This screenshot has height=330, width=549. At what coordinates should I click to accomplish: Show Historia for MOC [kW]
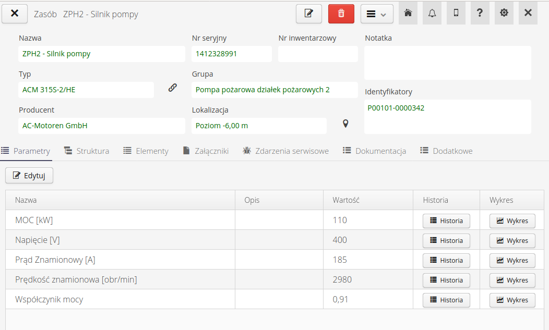coord(446,221)
